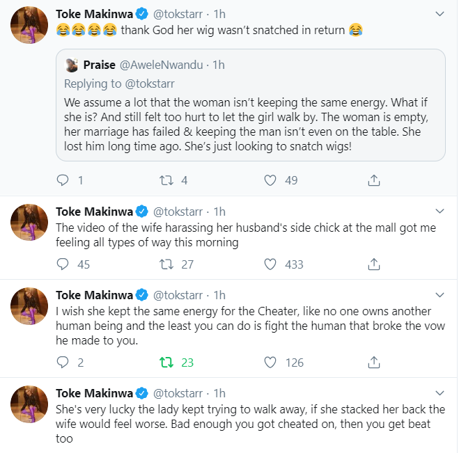The height and width of the screenshot is (453, 459).
Task: Reply to the 'Cheater' tweet with 2 replies
Action: click(x=63, y=362)
